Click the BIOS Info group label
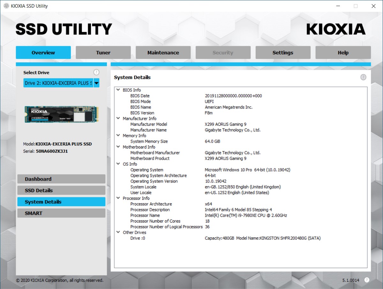Image resolution: width=383 pixels, height=289 pixels. [132, 90]
